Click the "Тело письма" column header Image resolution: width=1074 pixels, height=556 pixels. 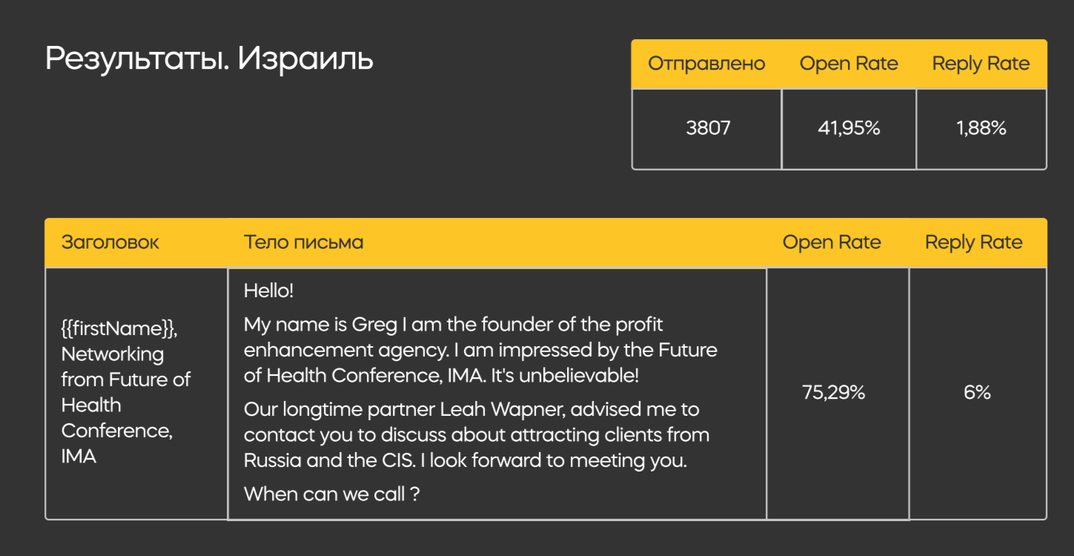point(303,242)
